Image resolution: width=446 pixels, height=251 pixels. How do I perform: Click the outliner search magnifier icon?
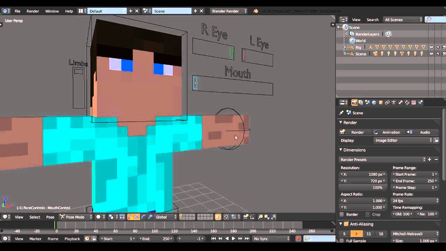pos(429,20)
